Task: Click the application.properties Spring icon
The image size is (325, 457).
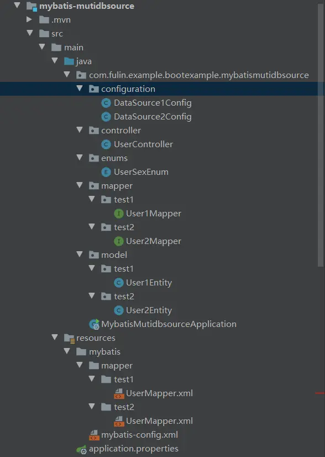Action: point(82,449)
